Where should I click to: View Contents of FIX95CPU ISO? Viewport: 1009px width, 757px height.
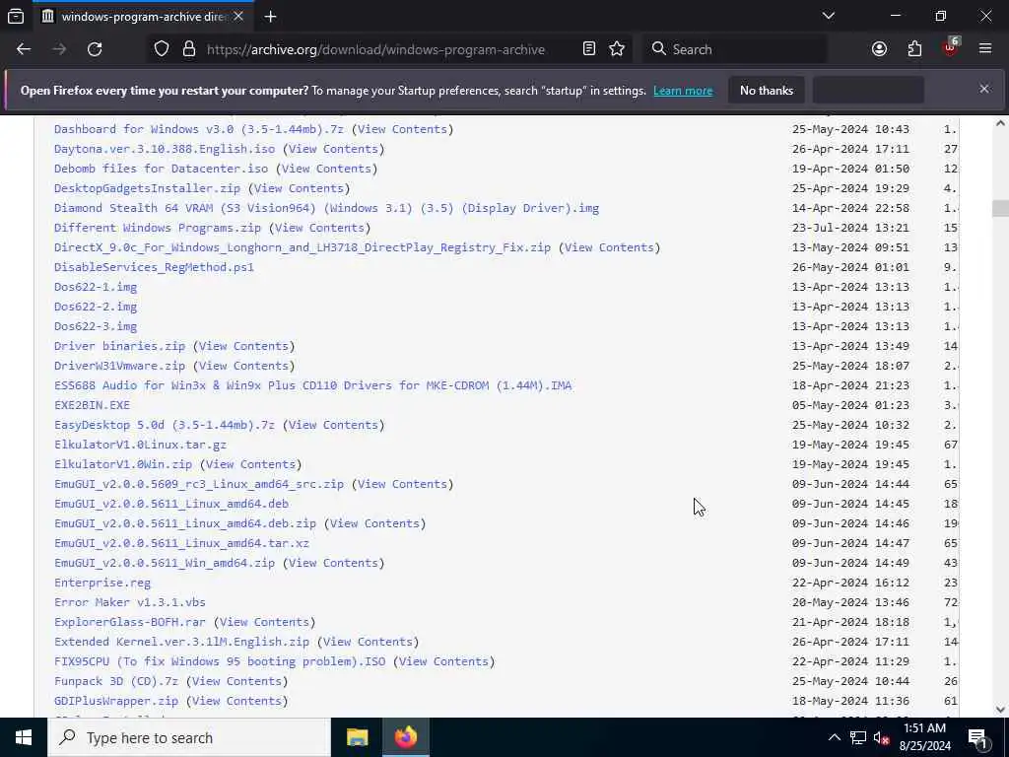coord(443,661)
